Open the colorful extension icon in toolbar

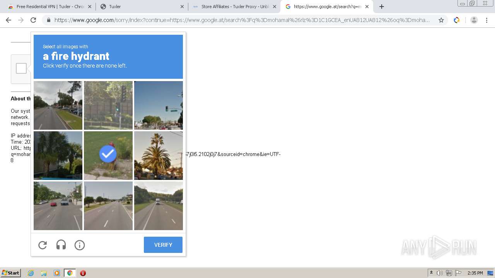tap(457, 20)
